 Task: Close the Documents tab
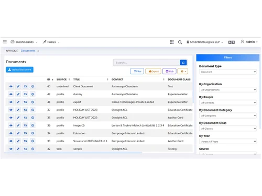pos(38,51)
